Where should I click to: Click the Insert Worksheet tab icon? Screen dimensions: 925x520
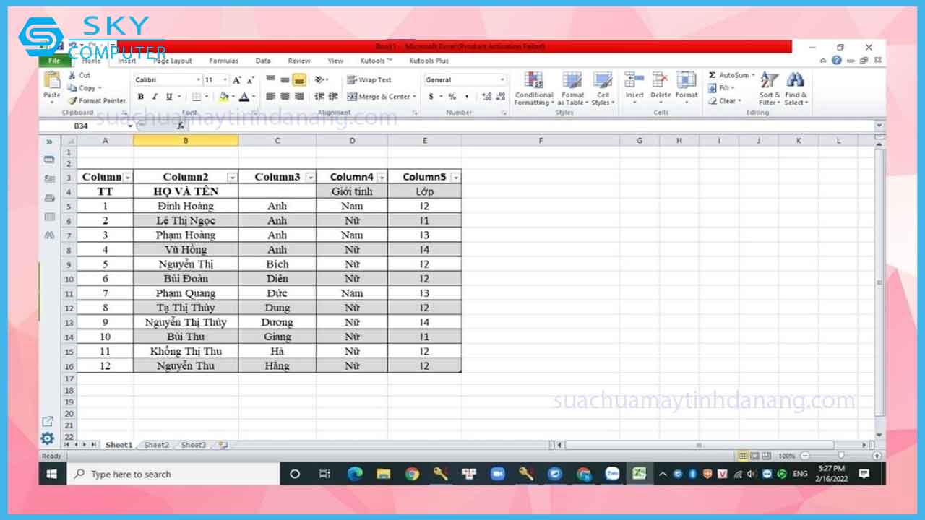(223, 446)
